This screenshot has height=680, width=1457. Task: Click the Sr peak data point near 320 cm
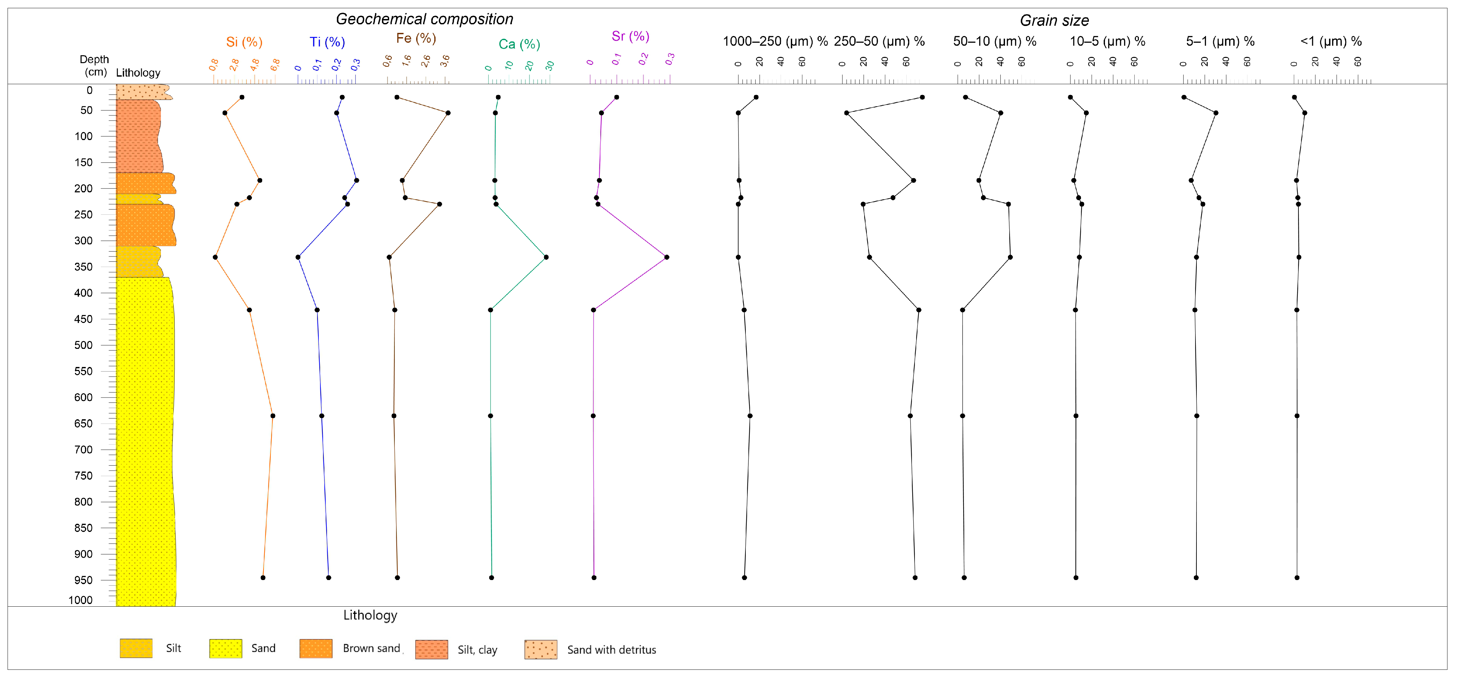pyautogui.click(x=667, y=257)
